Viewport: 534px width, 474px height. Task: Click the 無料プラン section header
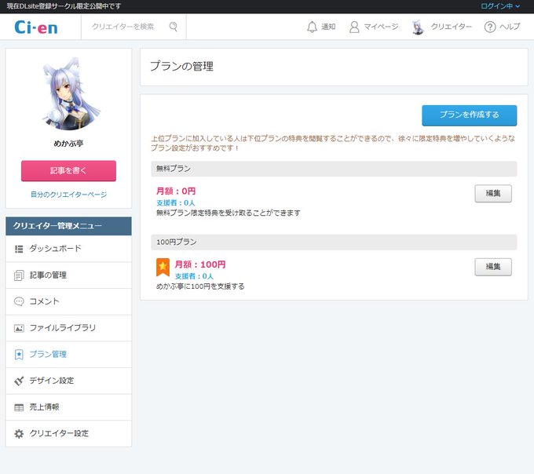point(334,169)
